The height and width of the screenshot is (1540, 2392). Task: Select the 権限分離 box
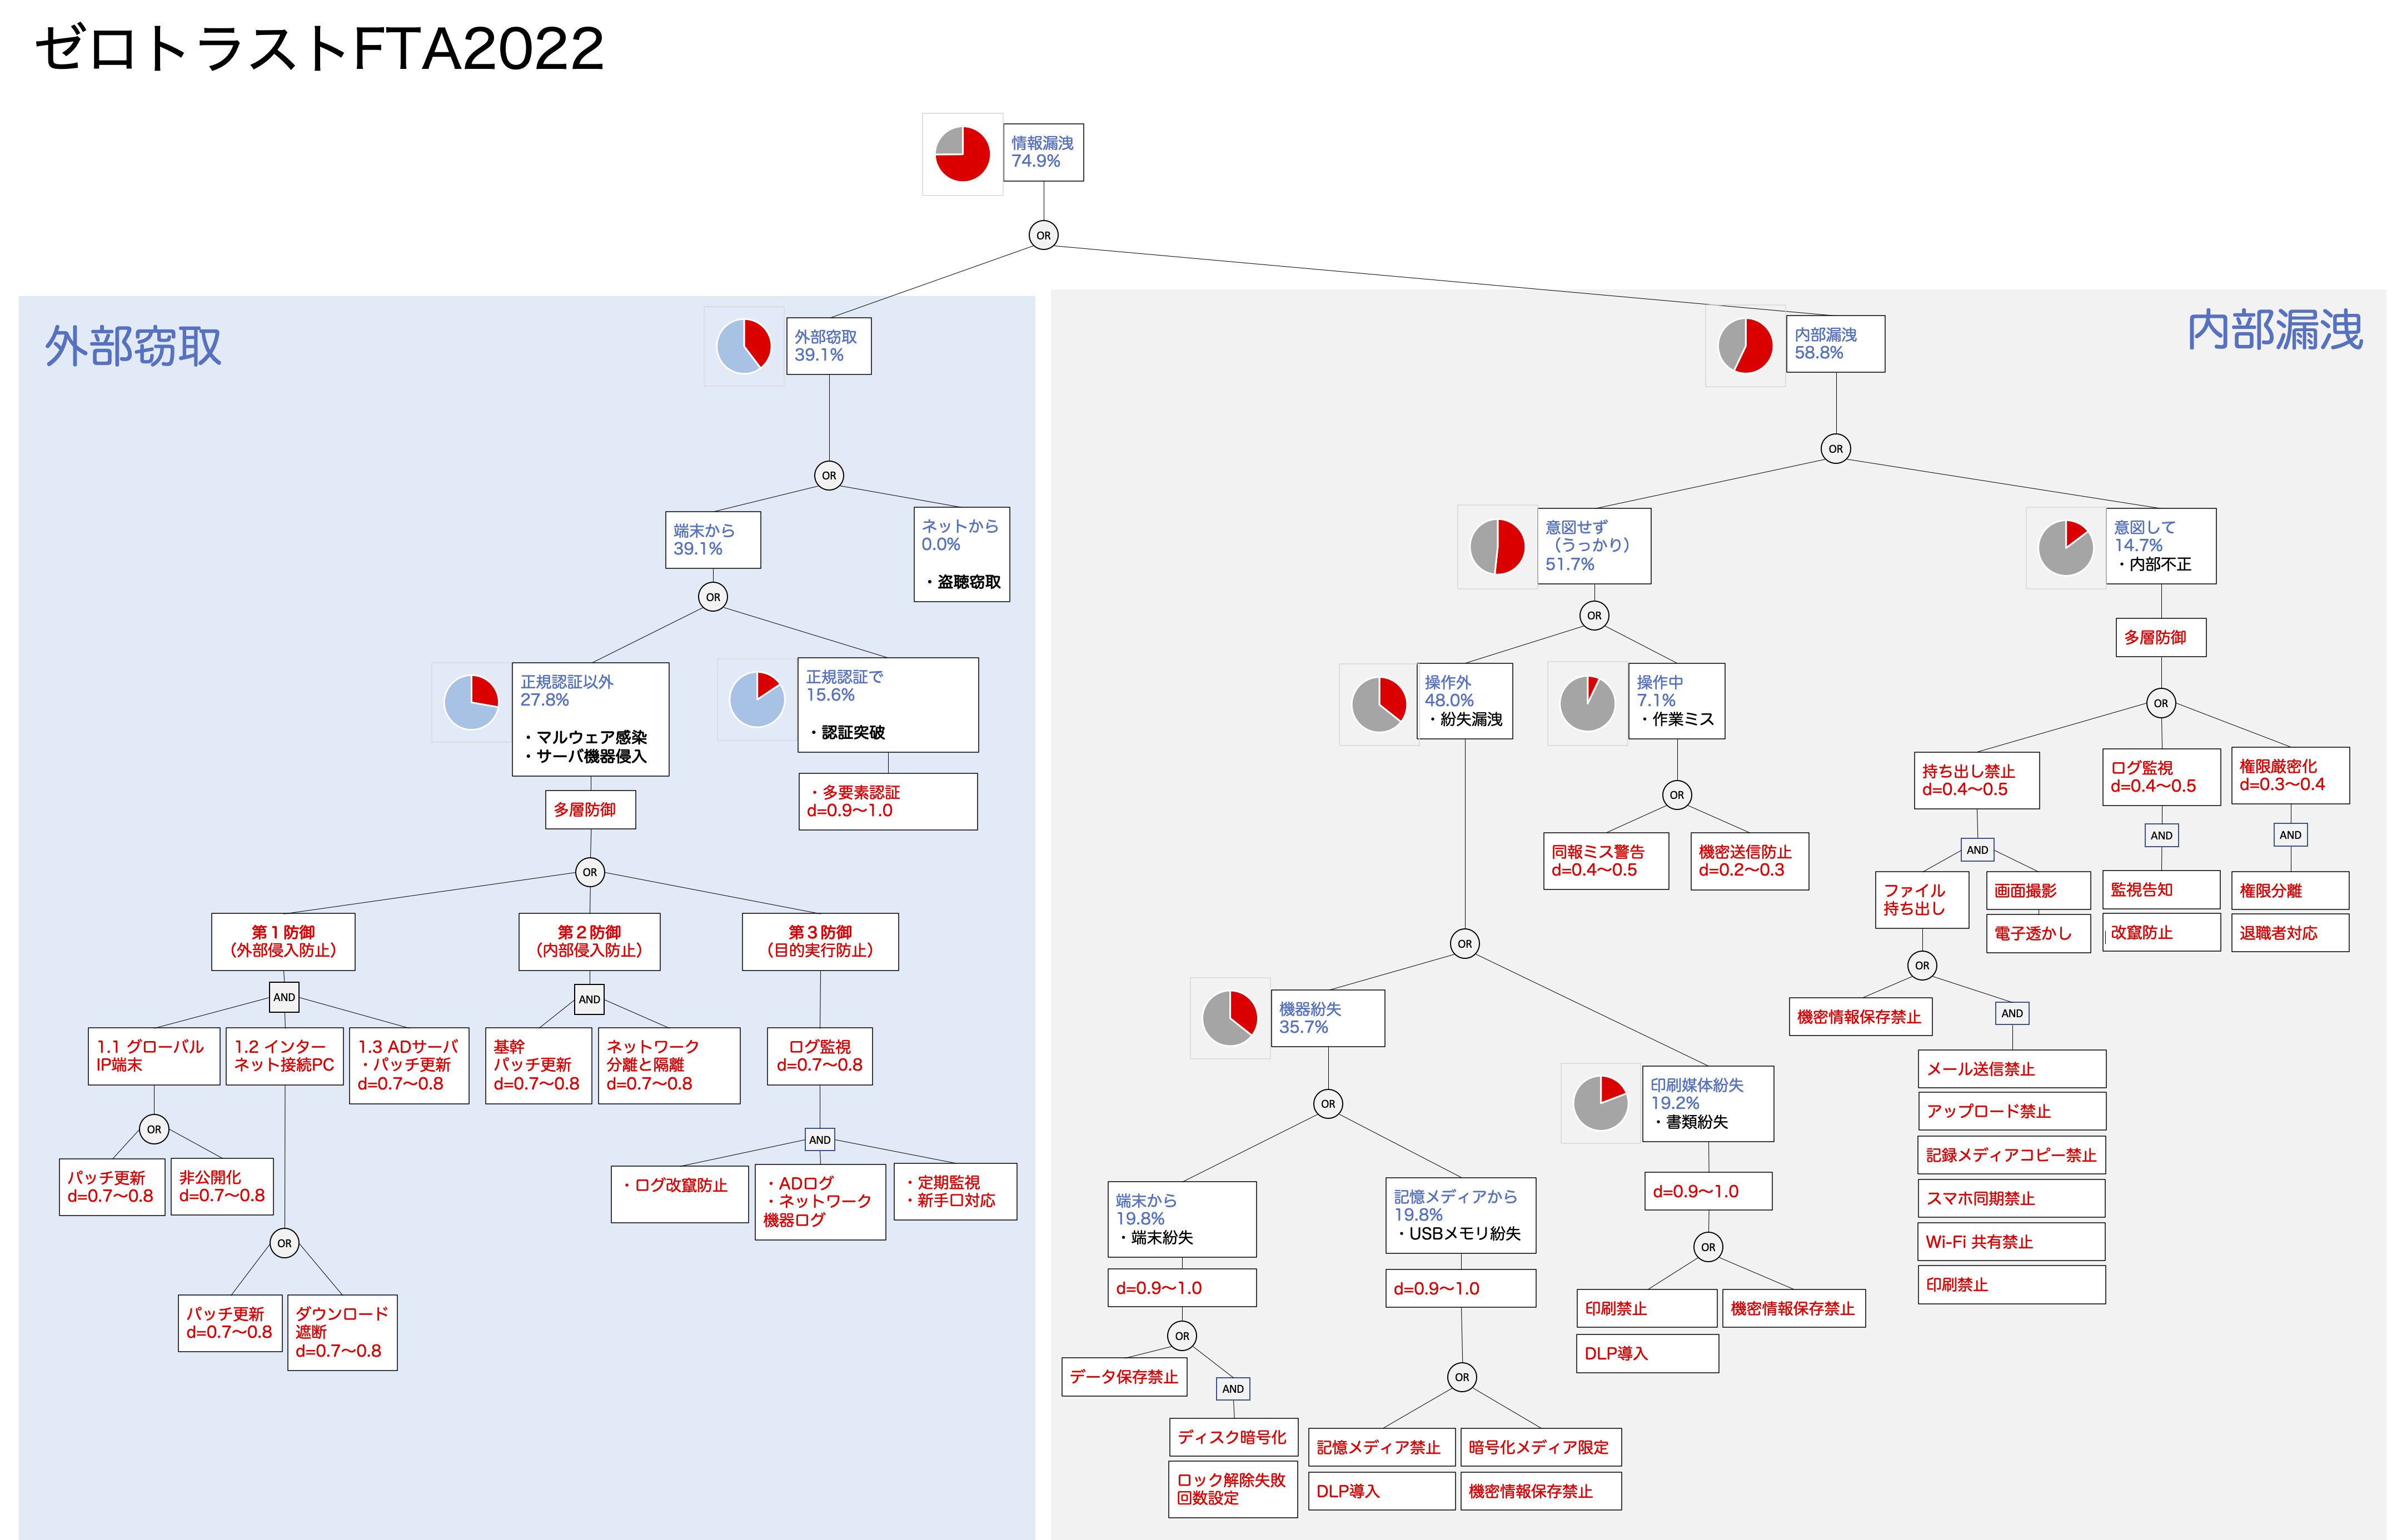(x=2290, y=890)
